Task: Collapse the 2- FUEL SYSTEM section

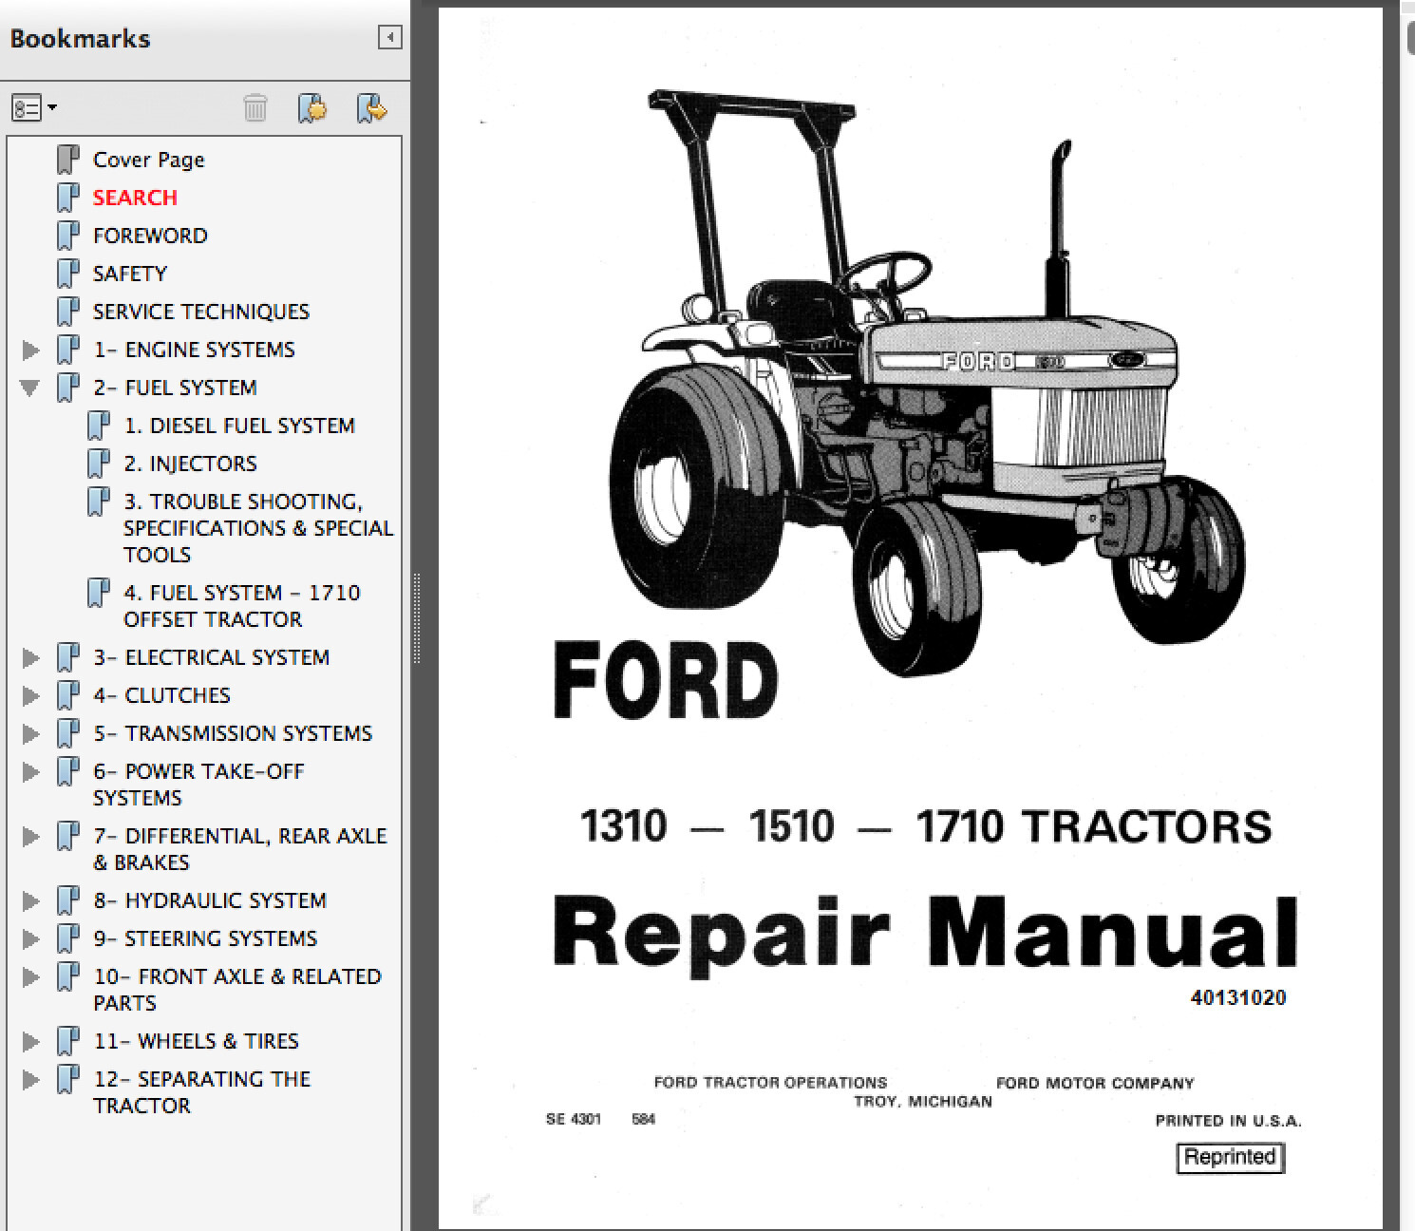Action: click(30, 388)
